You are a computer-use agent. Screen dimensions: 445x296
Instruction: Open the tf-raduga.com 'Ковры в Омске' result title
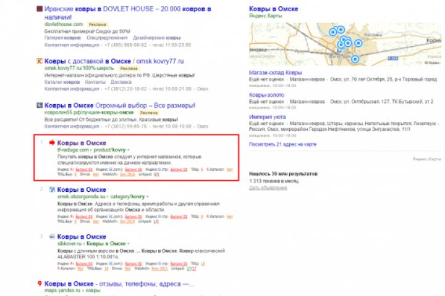82,143
